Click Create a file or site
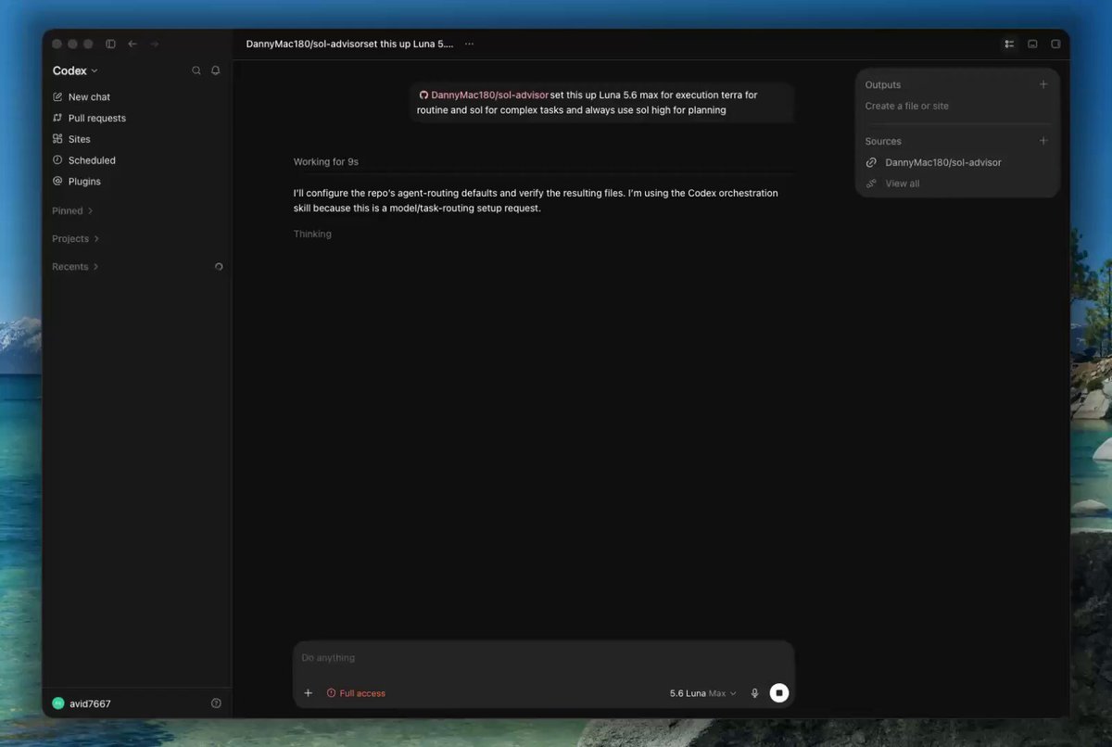Image resolution: width=1112 pixels, height=747 pixels. coord(907,106)
